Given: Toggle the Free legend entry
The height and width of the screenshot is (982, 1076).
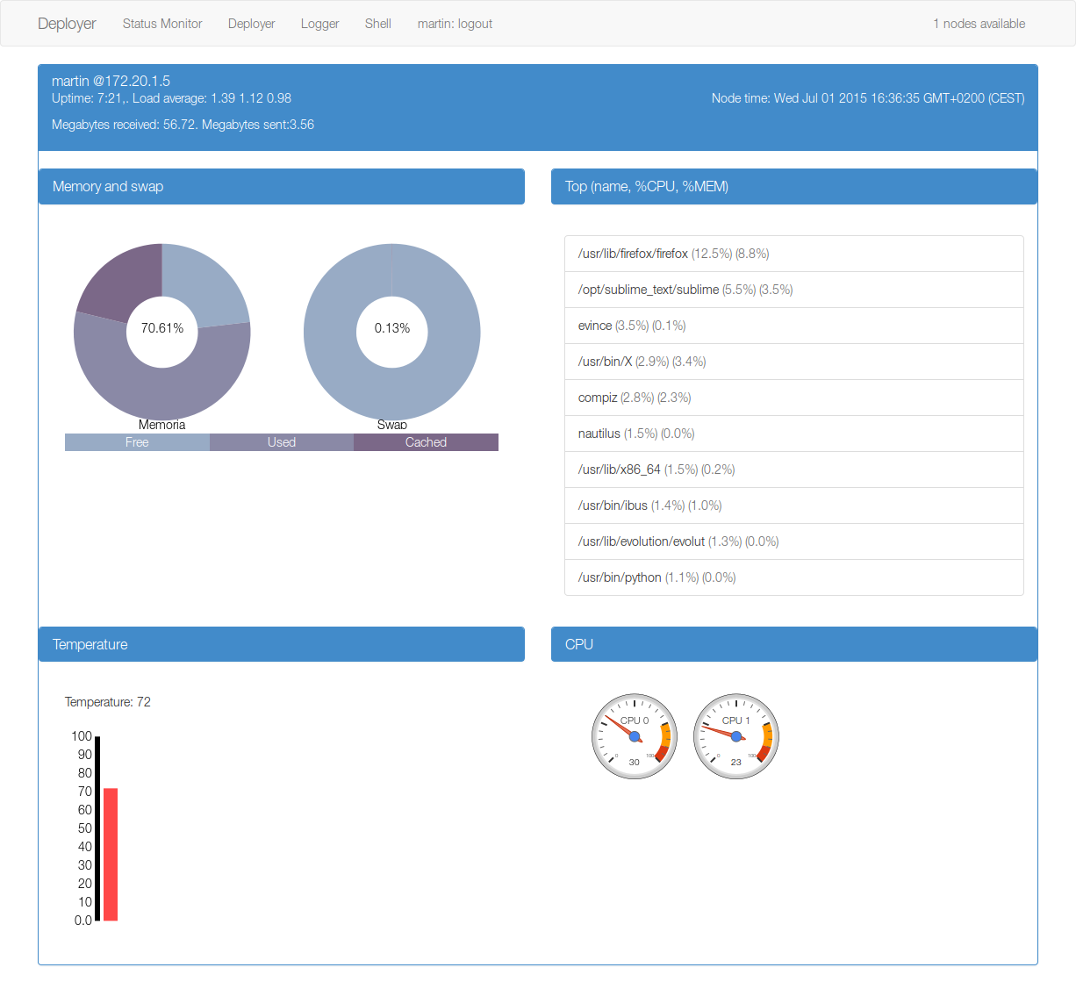Looking at the screenshot, I should pos(137,442).
